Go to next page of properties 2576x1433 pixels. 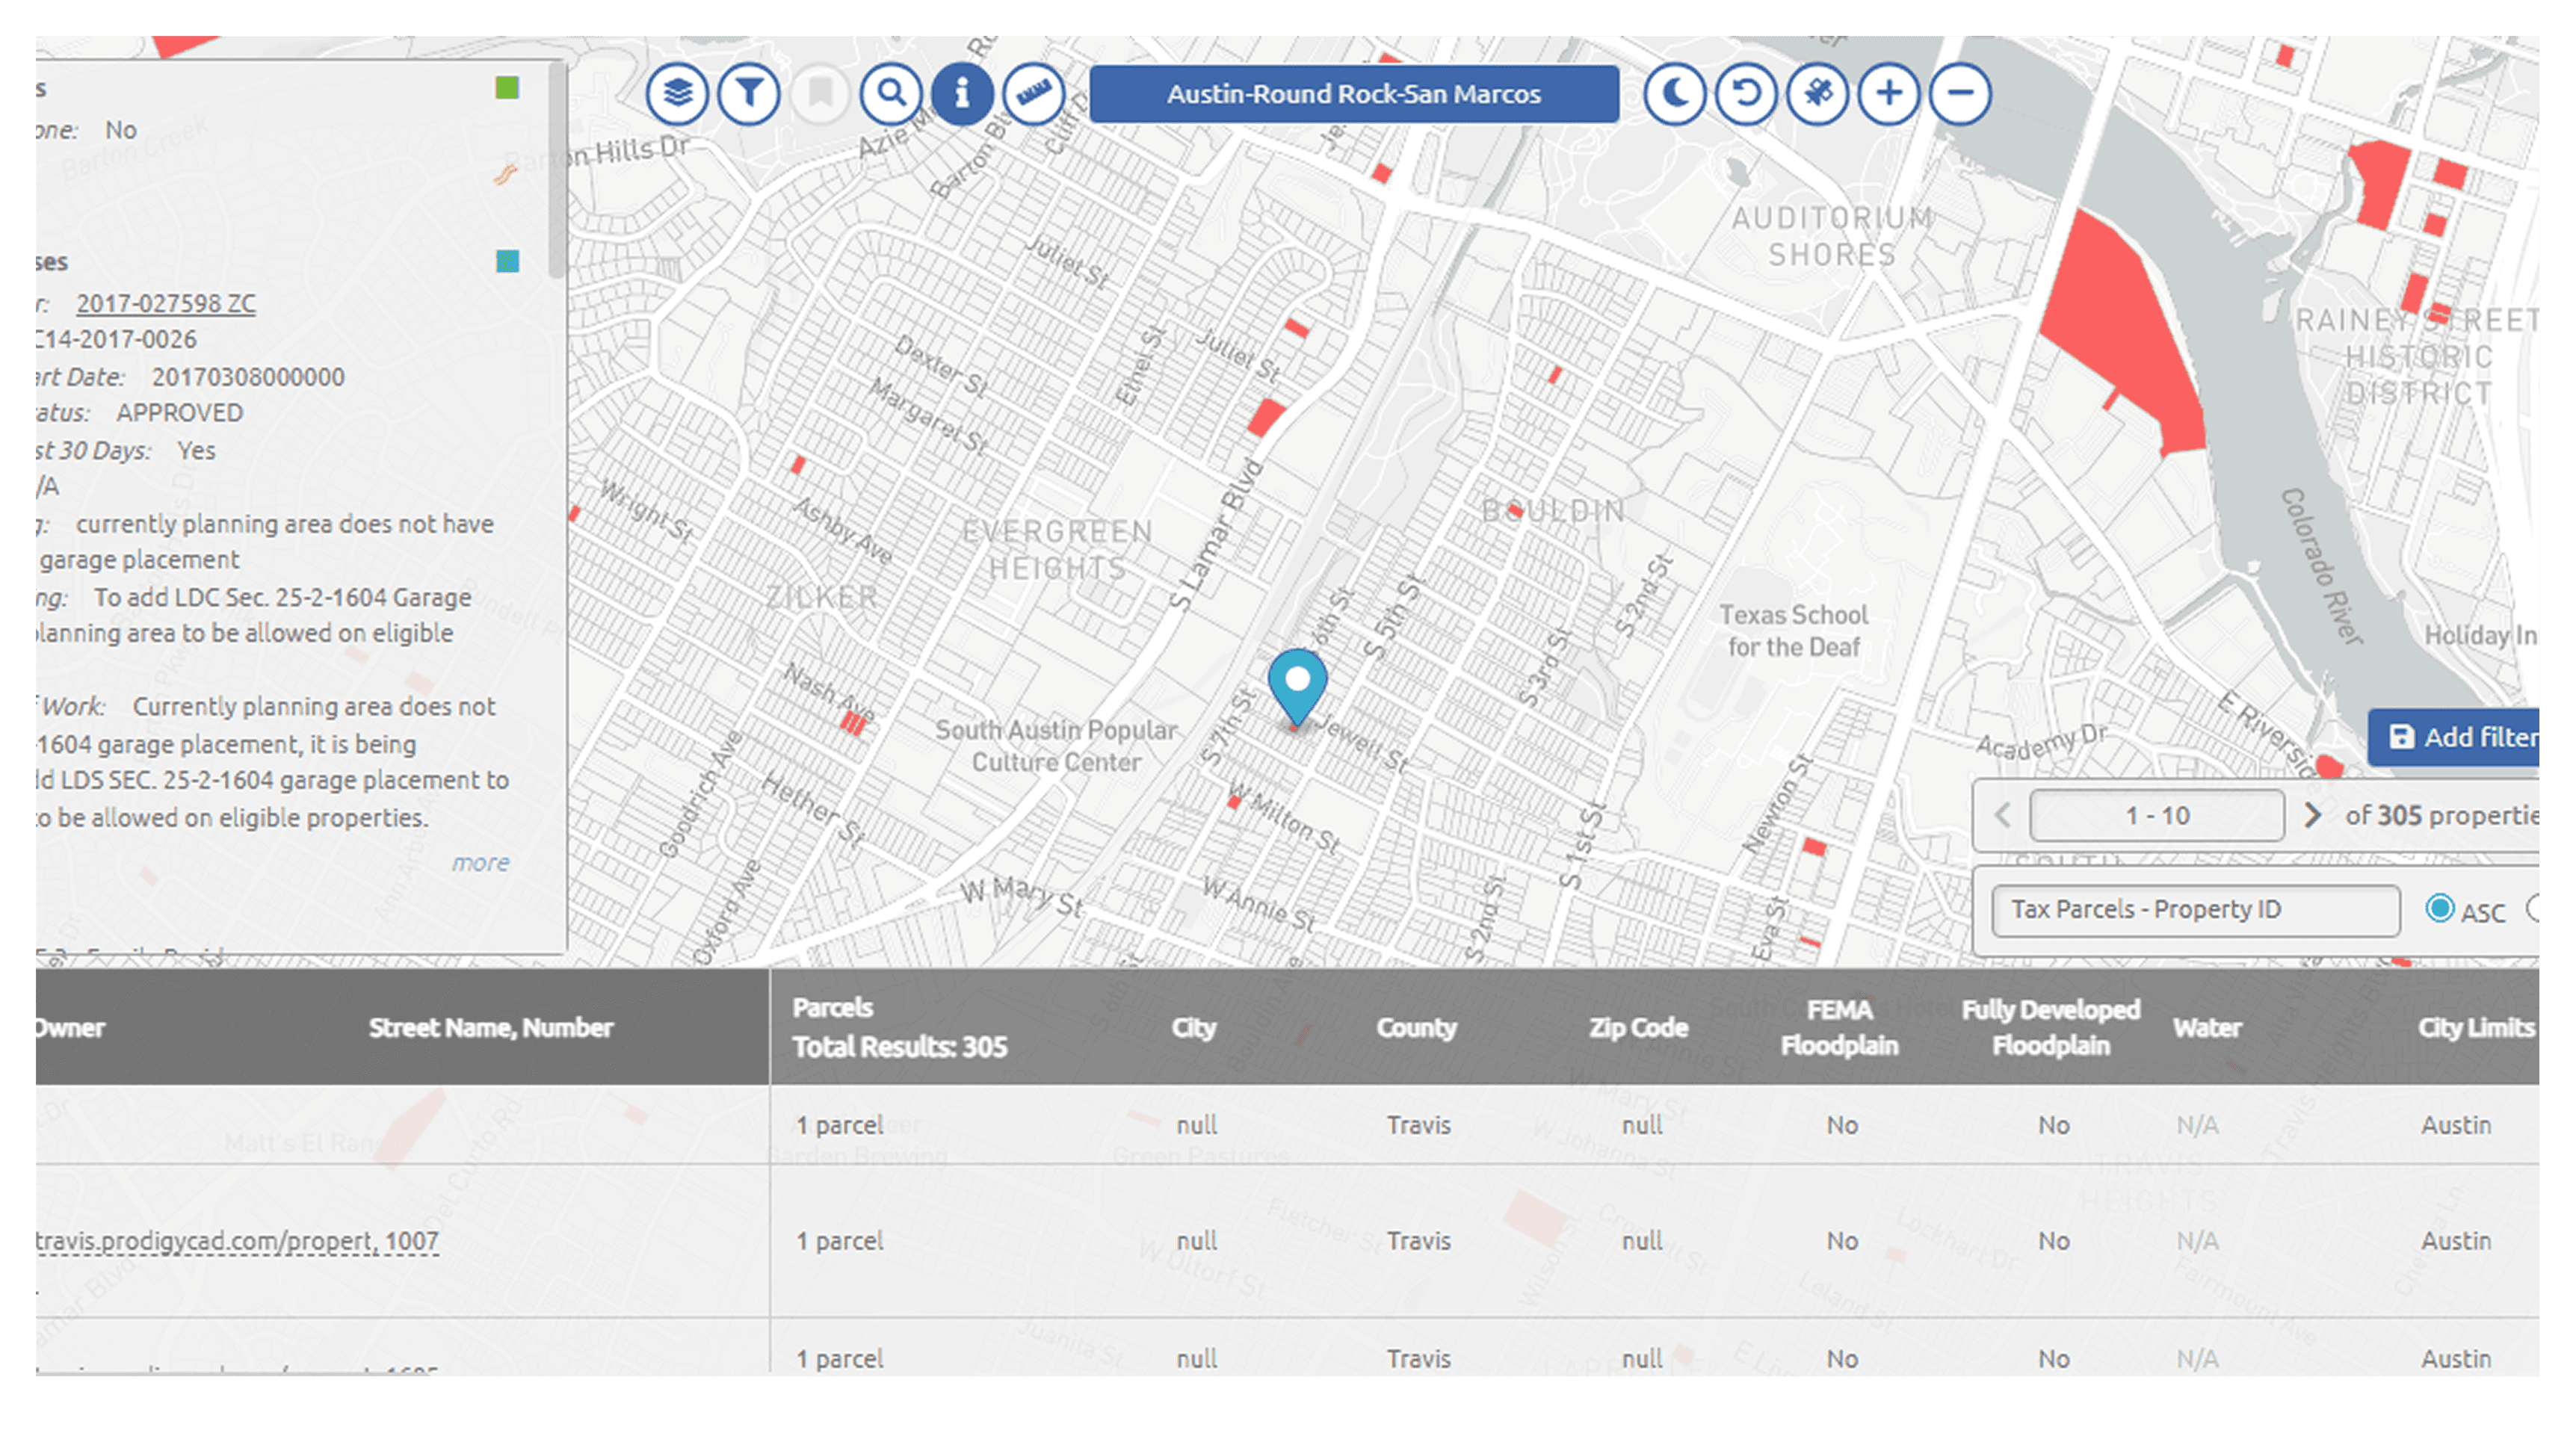(x=2313, y=816)
